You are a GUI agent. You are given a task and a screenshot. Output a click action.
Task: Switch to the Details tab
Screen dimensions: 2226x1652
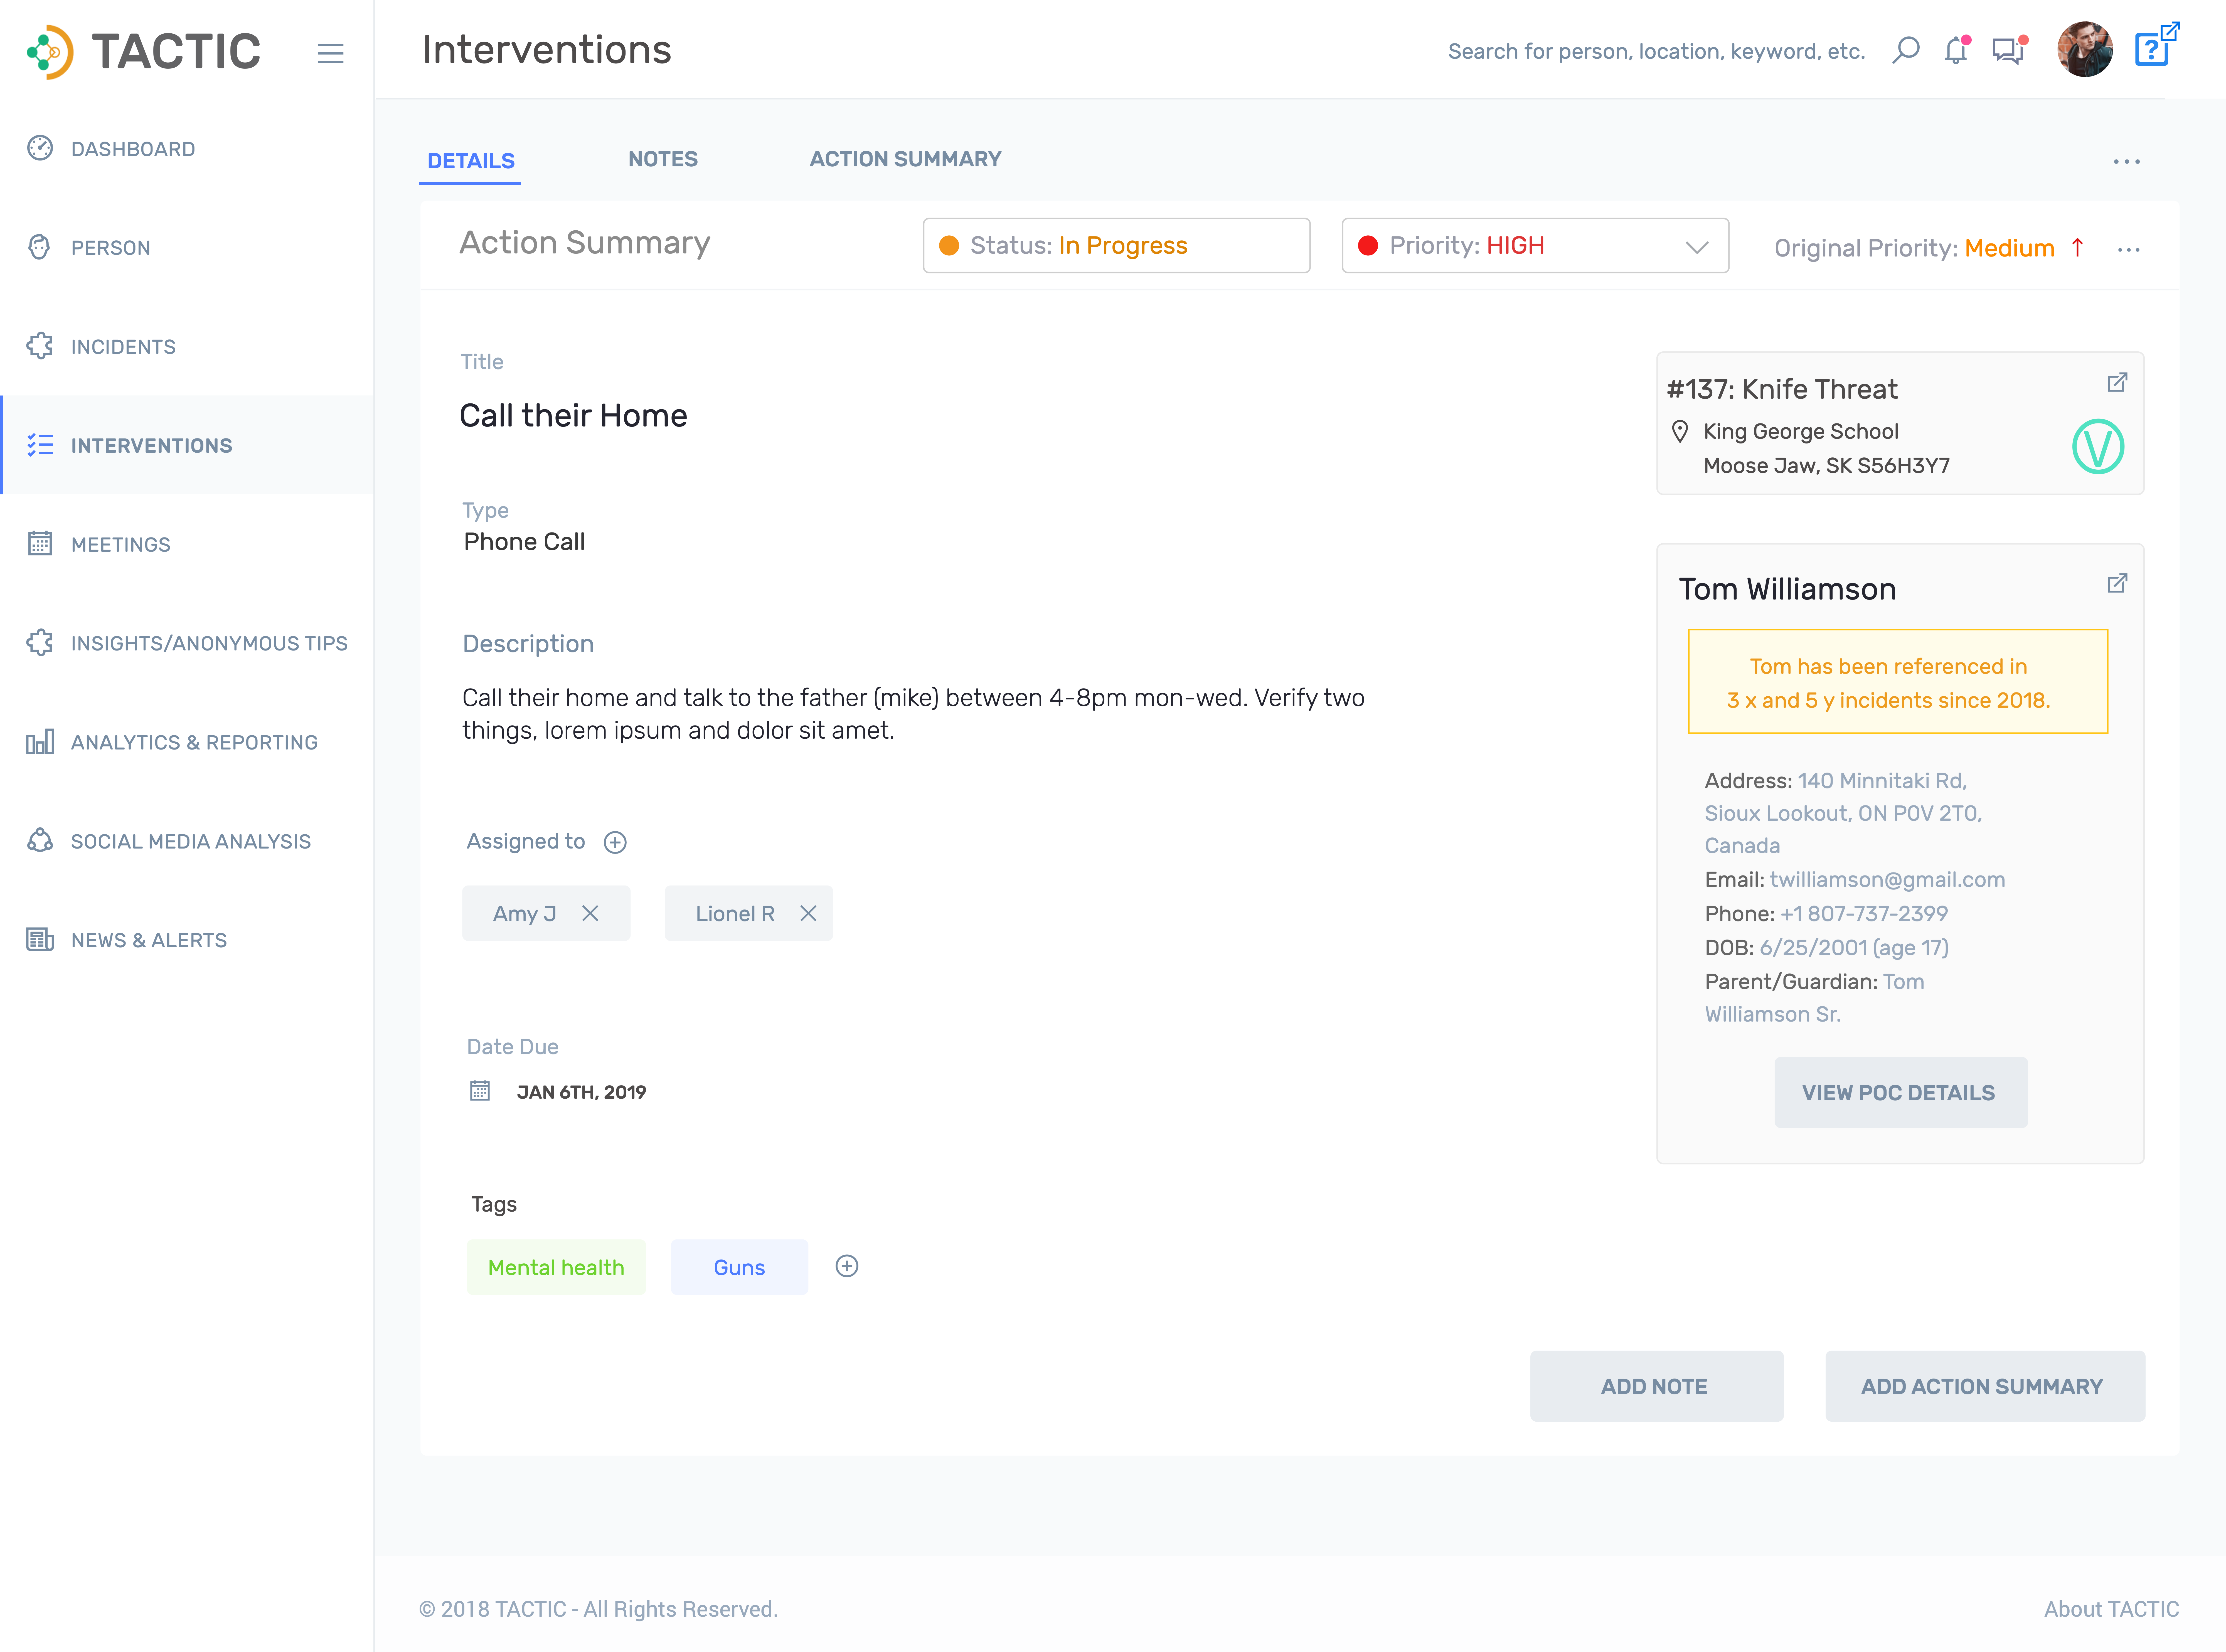coord(470,161)
